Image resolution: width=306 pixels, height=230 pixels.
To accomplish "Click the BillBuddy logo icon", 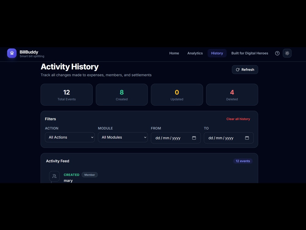I will [12, 53].
